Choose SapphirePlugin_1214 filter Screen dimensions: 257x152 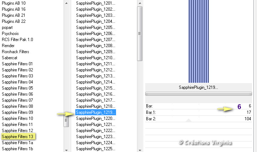click(x=96, y=82)
